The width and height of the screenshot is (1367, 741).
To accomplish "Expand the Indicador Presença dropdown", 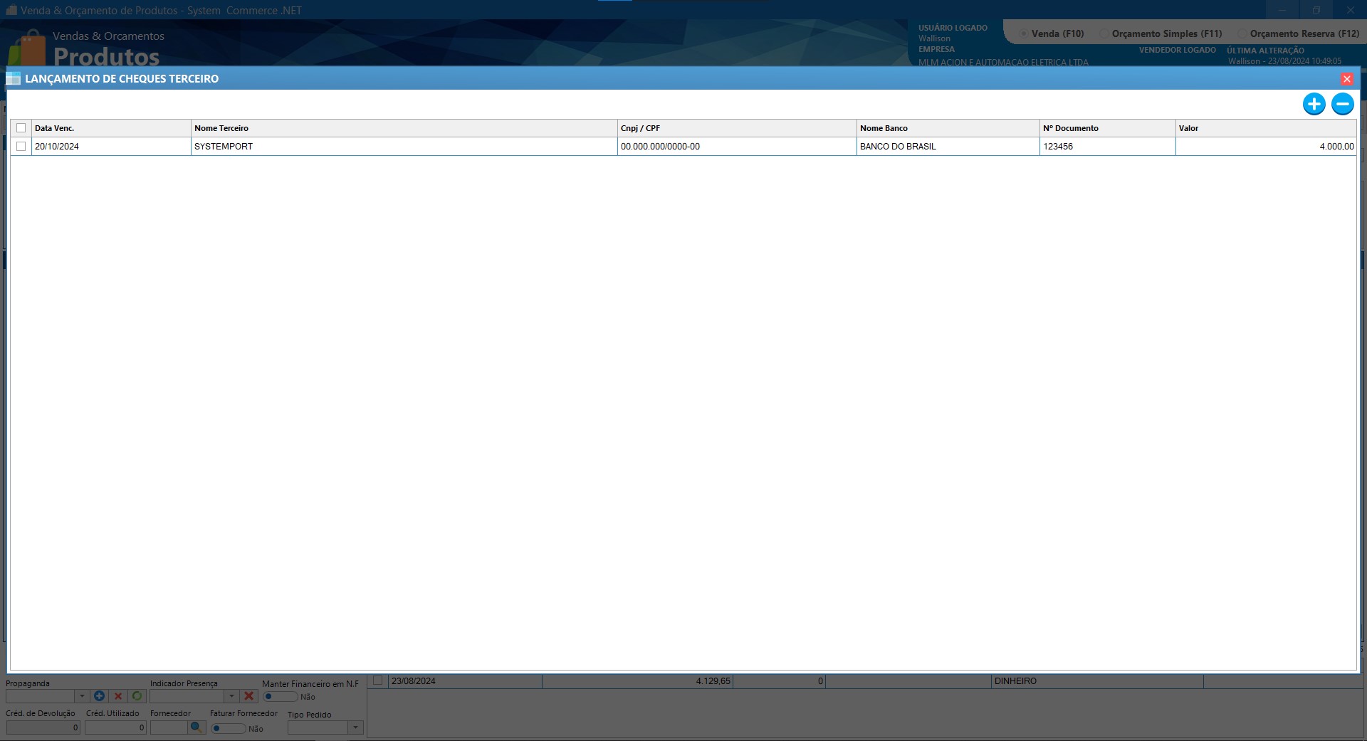I will pos(231,696).
